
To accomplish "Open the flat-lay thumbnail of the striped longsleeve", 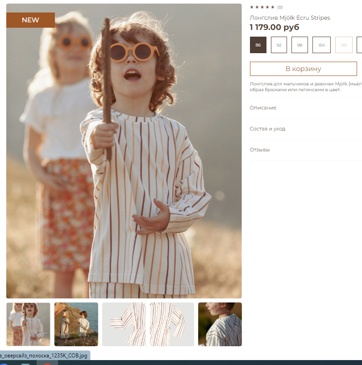I will pyautogui.click(x=148, y=324).
